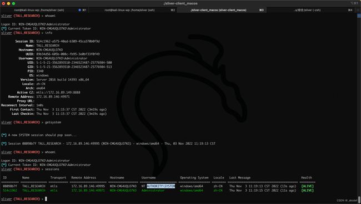Viewport: 361px width, 204px height.
Task: Click the green fullscreen window button
Action: pos(13,3)
